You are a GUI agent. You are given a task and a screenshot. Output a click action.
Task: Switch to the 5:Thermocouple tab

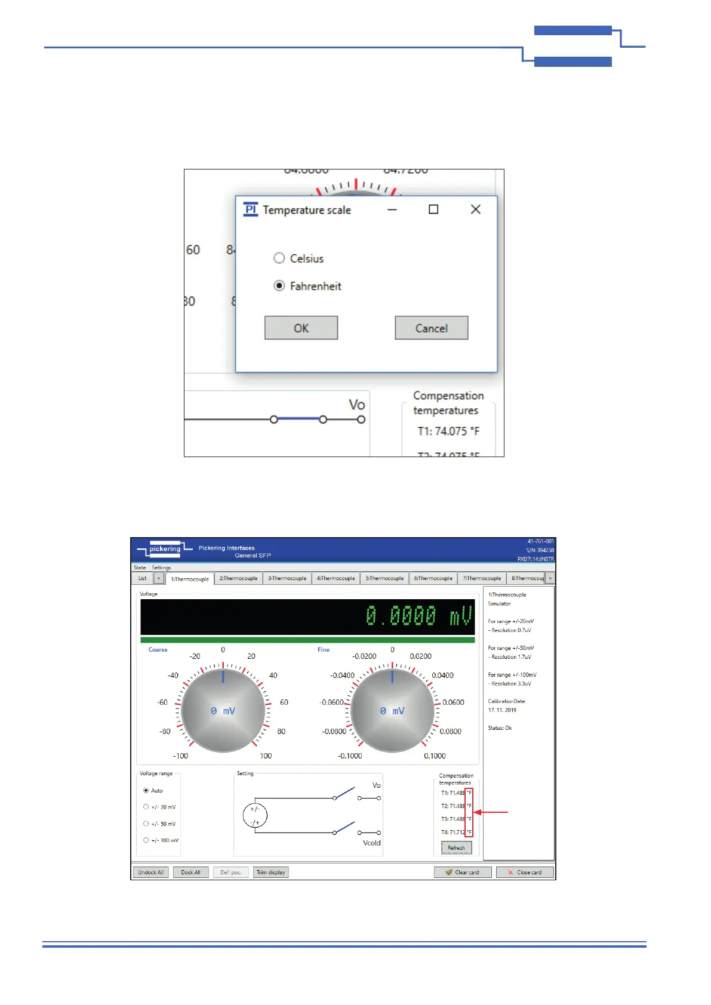click(x=384, y=578)
